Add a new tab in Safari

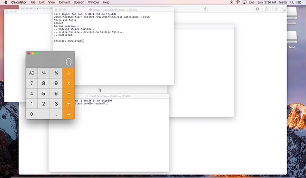click(x=284, y=10)
